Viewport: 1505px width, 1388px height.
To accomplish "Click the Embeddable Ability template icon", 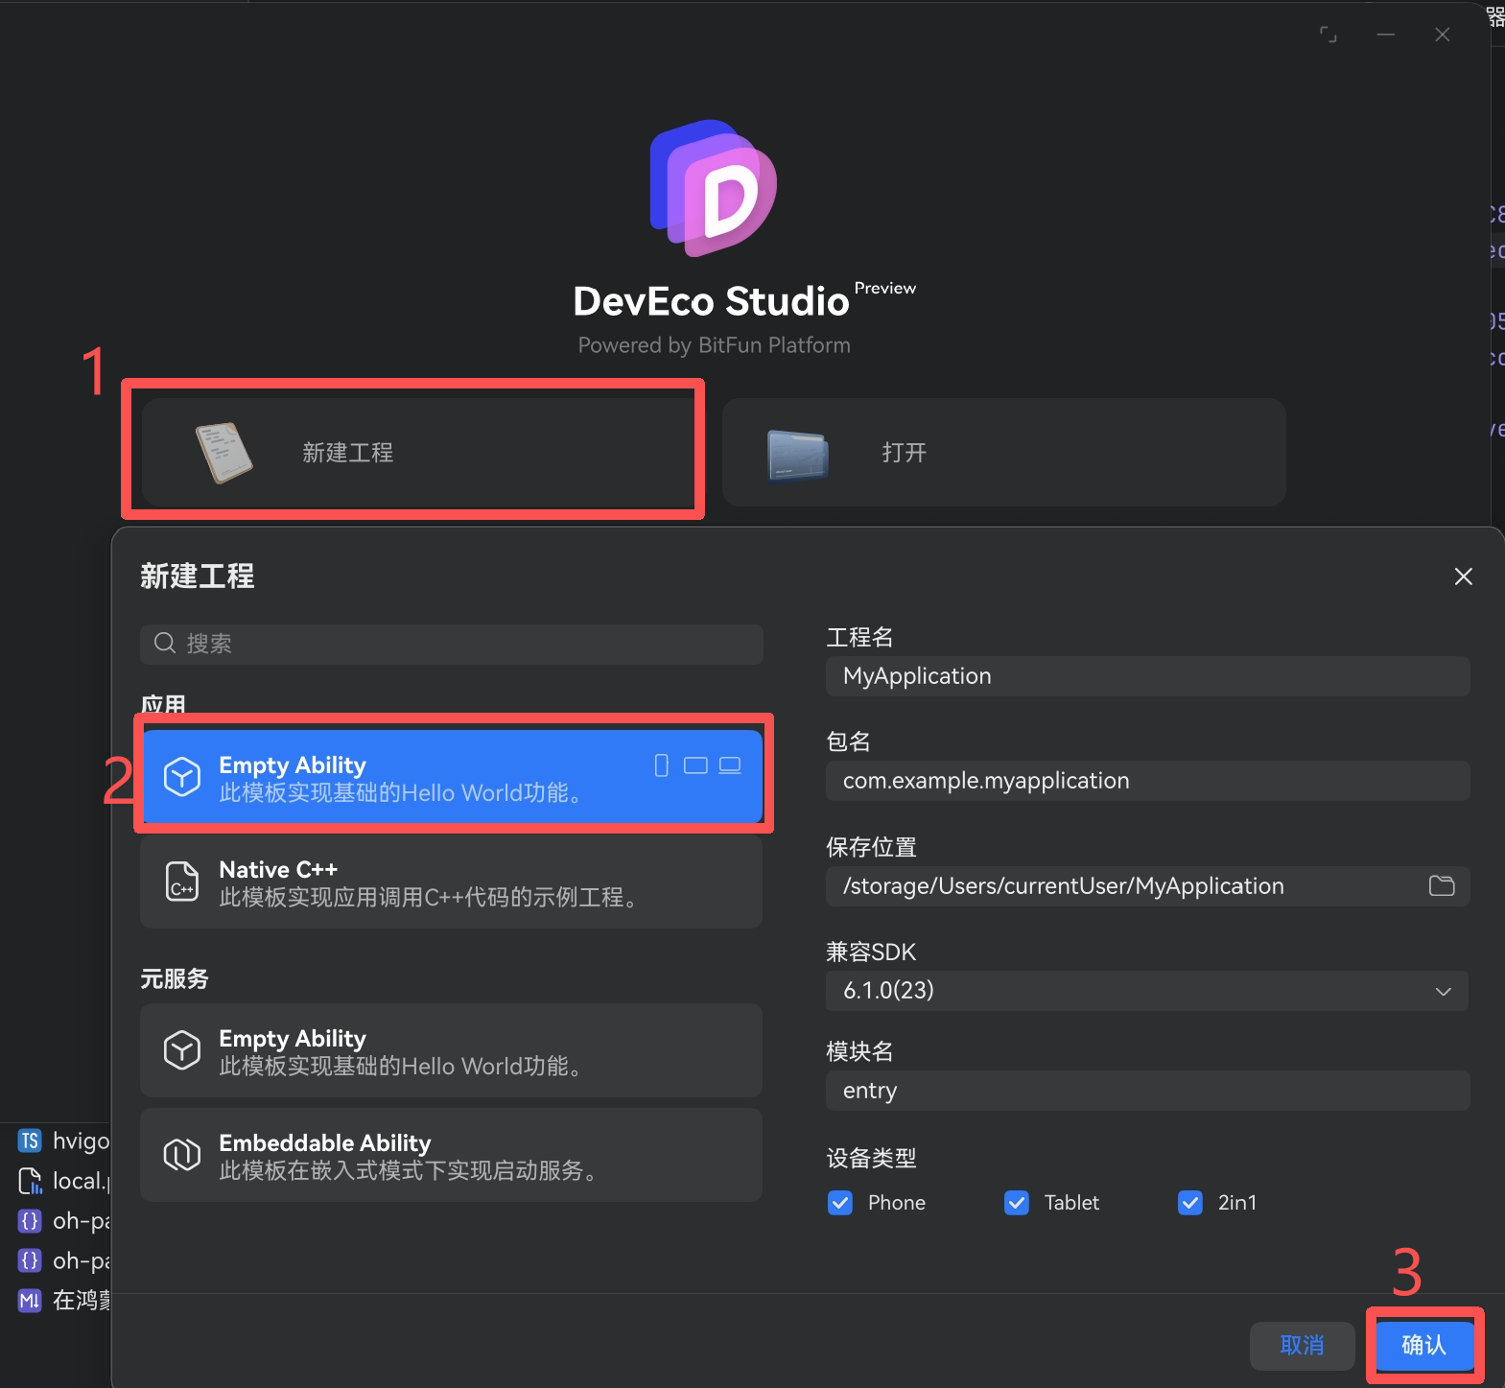I will pos(182,1155).
